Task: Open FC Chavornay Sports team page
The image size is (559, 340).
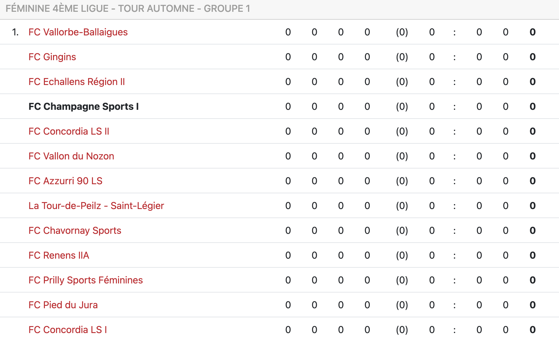Action: (x=75, y=230)
